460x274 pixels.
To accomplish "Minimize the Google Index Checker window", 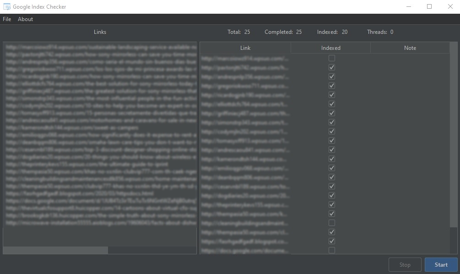I will pyautogui.click(x=408, y=6).
